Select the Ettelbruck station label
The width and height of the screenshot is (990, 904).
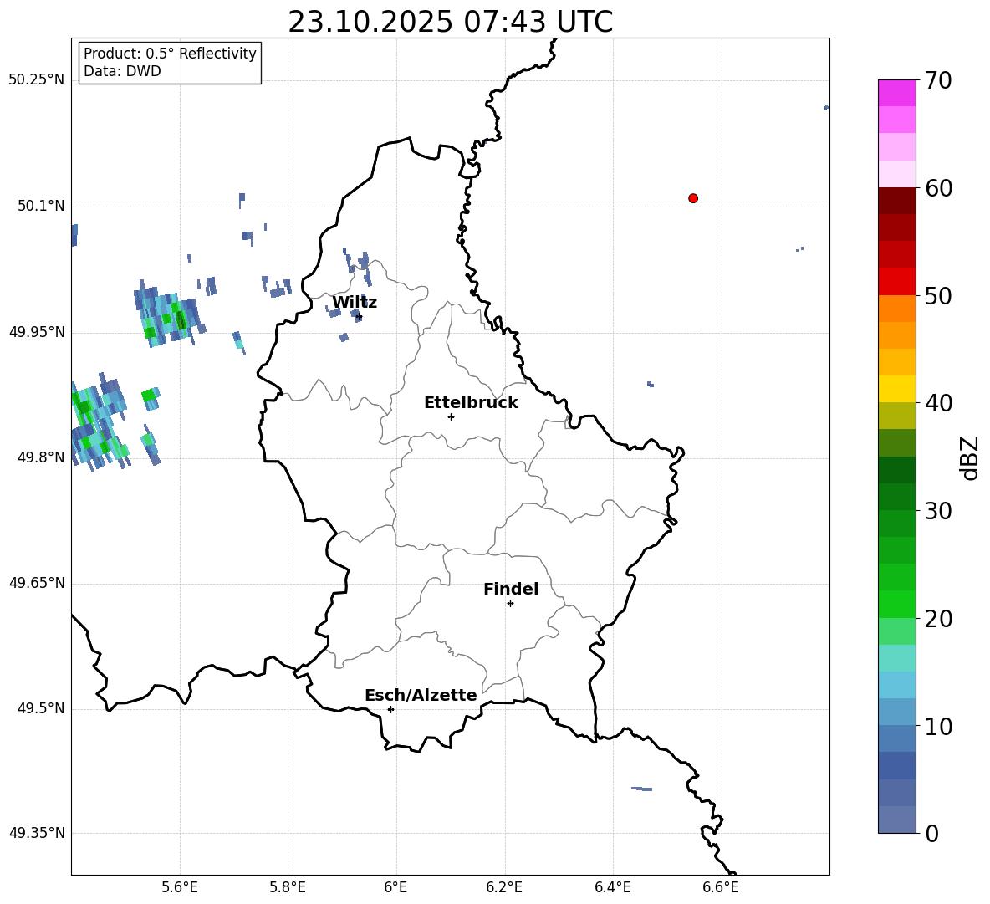471,403
